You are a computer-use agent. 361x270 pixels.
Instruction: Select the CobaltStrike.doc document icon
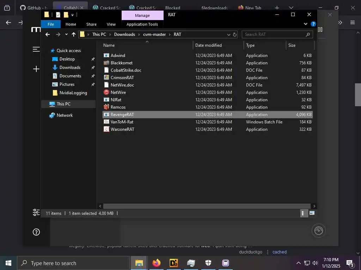(x=106, y=70)
